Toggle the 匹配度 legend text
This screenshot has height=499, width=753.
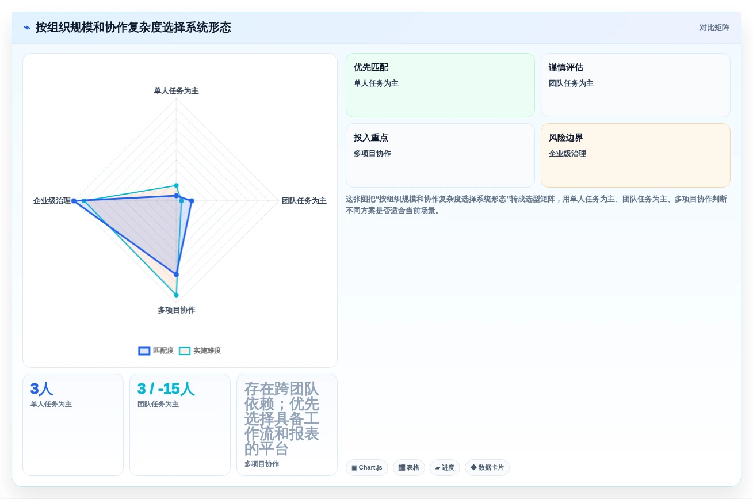[163, 351]
